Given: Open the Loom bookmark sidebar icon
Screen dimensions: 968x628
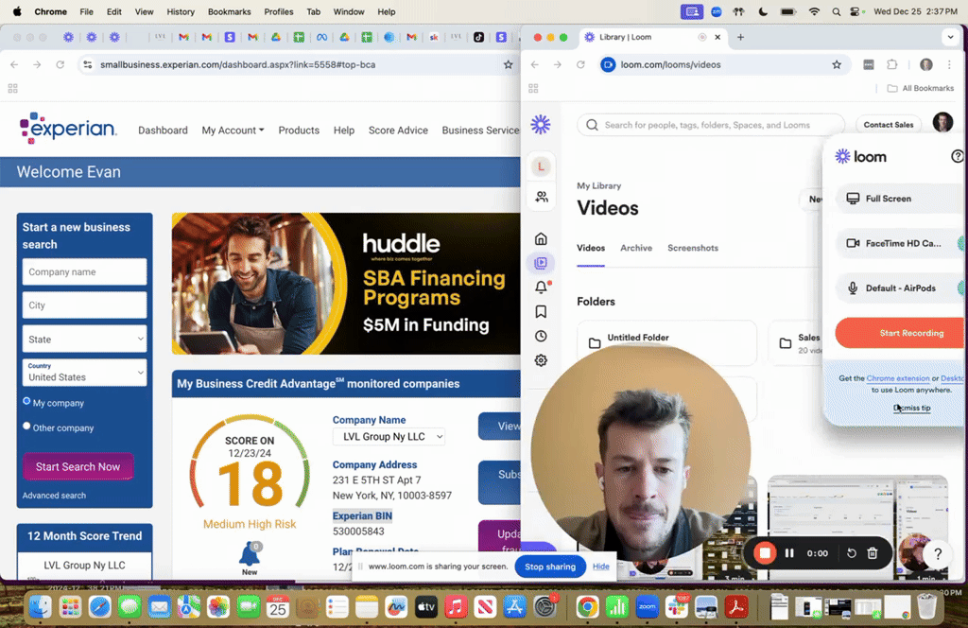Looking at the screenshot, I should click(x=541, y=312).
